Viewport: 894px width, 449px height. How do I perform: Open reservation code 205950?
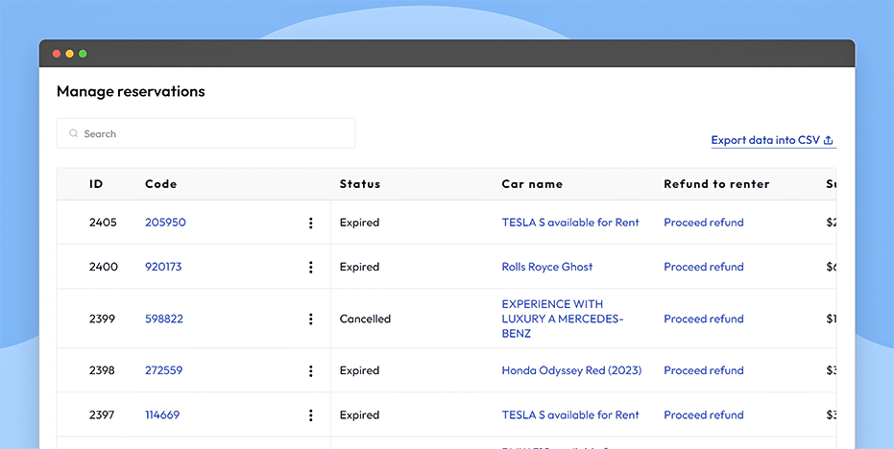click(x=165, y=223)
